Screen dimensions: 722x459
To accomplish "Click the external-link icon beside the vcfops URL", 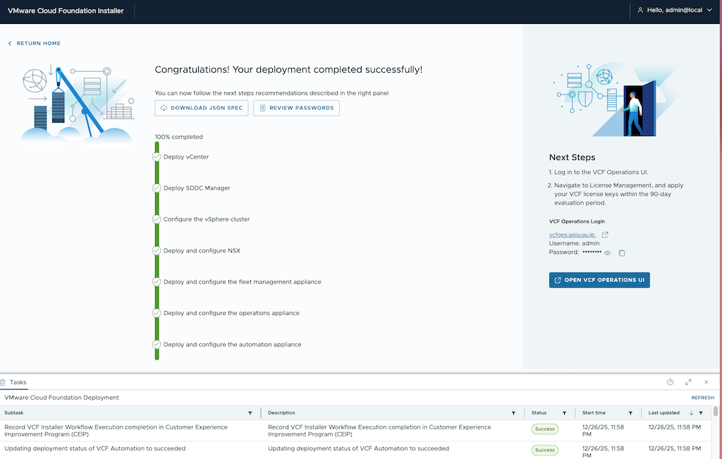I will coord(605,235).
